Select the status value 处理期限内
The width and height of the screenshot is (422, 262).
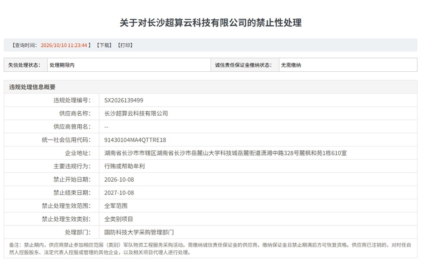(x=62, y=65)
